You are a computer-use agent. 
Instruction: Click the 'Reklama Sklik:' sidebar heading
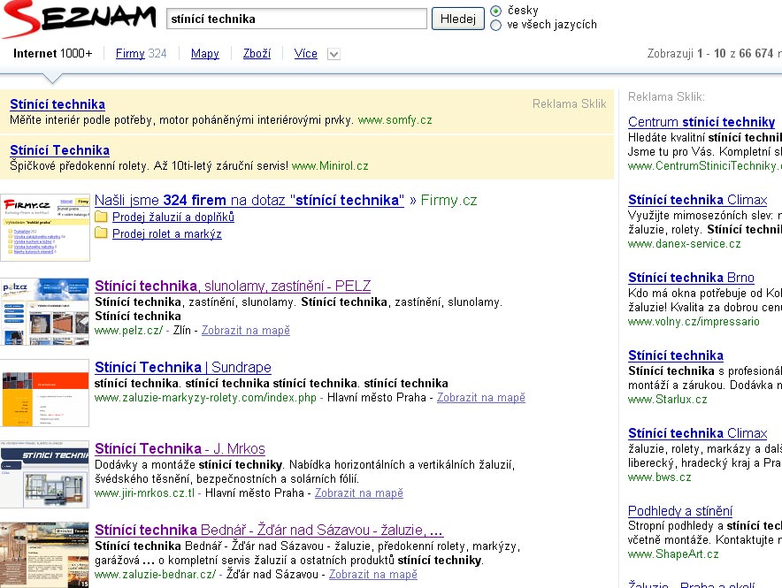(666, 96)
